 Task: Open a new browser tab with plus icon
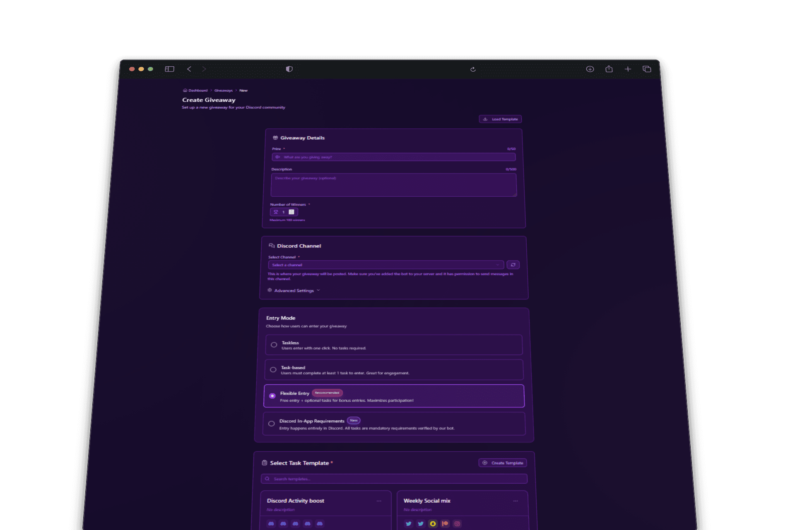point(628,69)
